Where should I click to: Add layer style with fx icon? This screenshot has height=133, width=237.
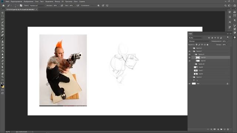click(x=211, y=129)
